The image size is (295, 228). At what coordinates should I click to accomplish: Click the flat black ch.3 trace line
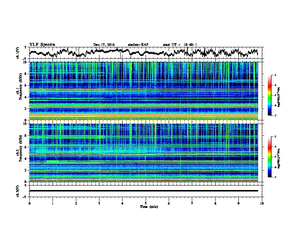(143, 191)
